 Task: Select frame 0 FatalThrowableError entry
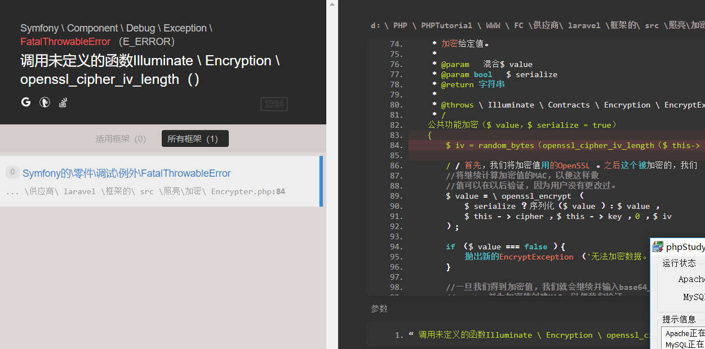[161, 181]
